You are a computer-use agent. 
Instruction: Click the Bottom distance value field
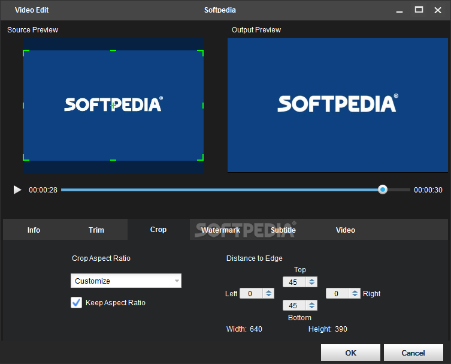(x=294, y=305)
